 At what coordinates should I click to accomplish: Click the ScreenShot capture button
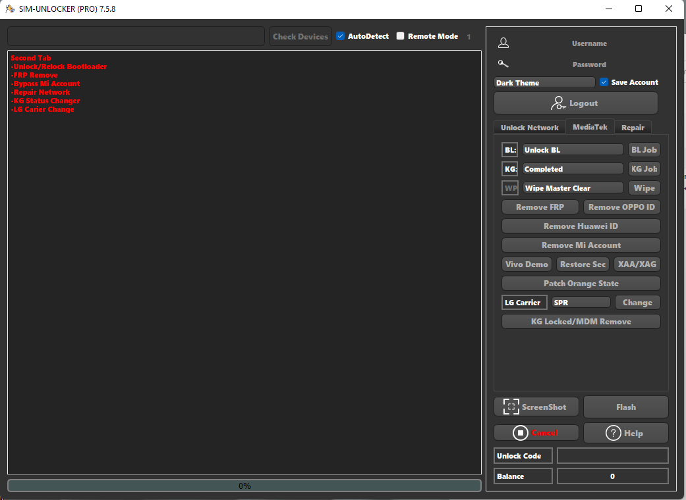[x=536, y=407]
